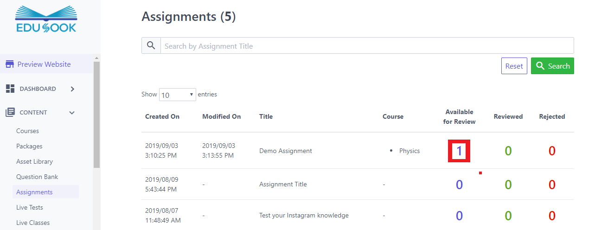Click the Edusook logo
Screen dimensions: 614x230
(45, 19)
